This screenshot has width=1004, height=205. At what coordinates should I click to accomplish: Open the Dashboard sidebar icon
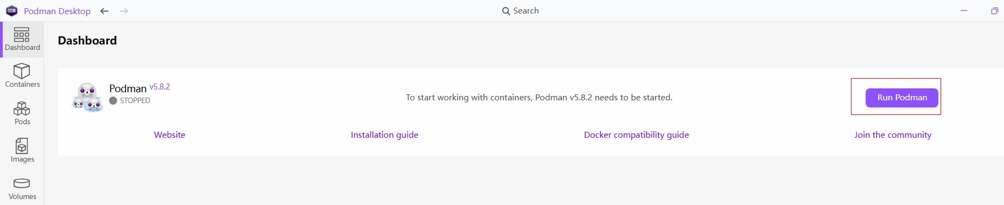pos(22,35)
